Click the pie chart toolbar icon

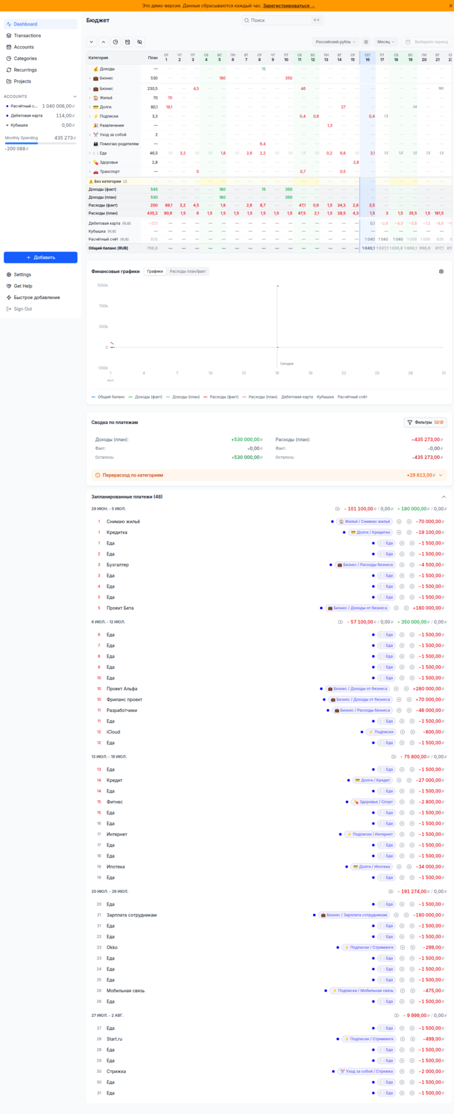[x=115, y=42]
